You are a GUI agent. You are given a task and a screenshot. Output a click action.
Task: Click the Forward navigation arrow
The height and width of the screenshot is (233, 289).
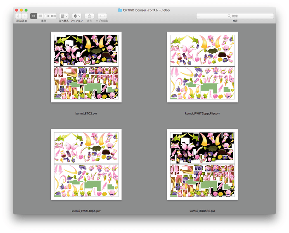point(24,16)
